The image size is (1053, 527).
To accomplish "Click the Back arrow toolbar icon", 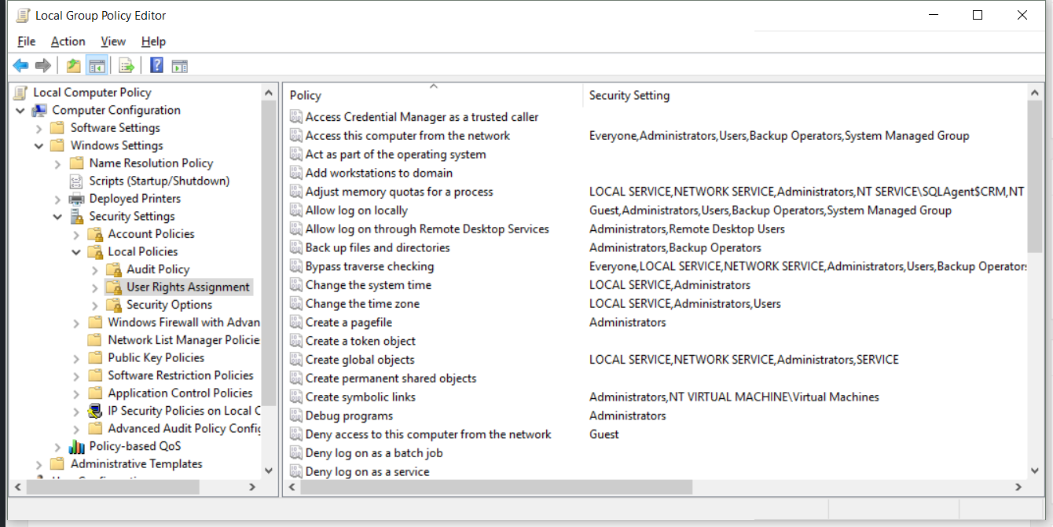I will click(x=20, y=65).
